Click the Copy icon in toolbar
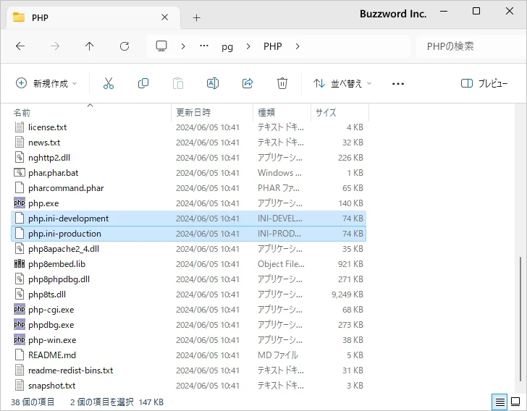The image size is (527, 411). coord(143,83)
